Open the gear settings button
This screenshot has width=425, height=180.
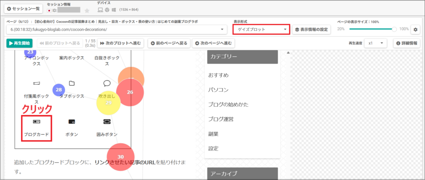(415, 30)
